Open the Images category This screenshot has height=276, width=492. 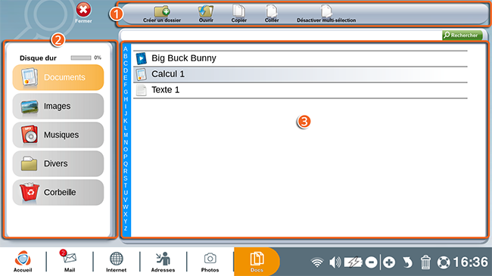tap(58, 106)
